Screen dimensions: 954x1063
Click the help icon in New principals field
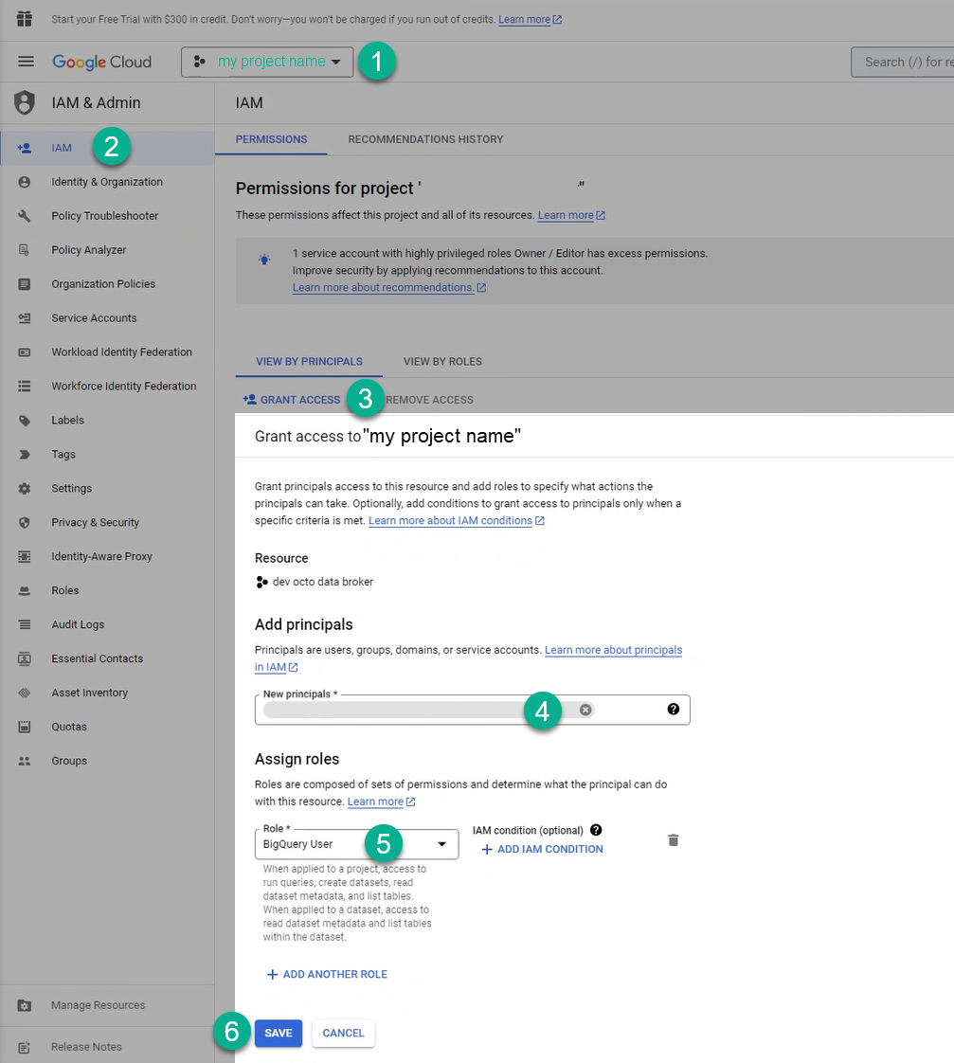click(x=674, y=709)
